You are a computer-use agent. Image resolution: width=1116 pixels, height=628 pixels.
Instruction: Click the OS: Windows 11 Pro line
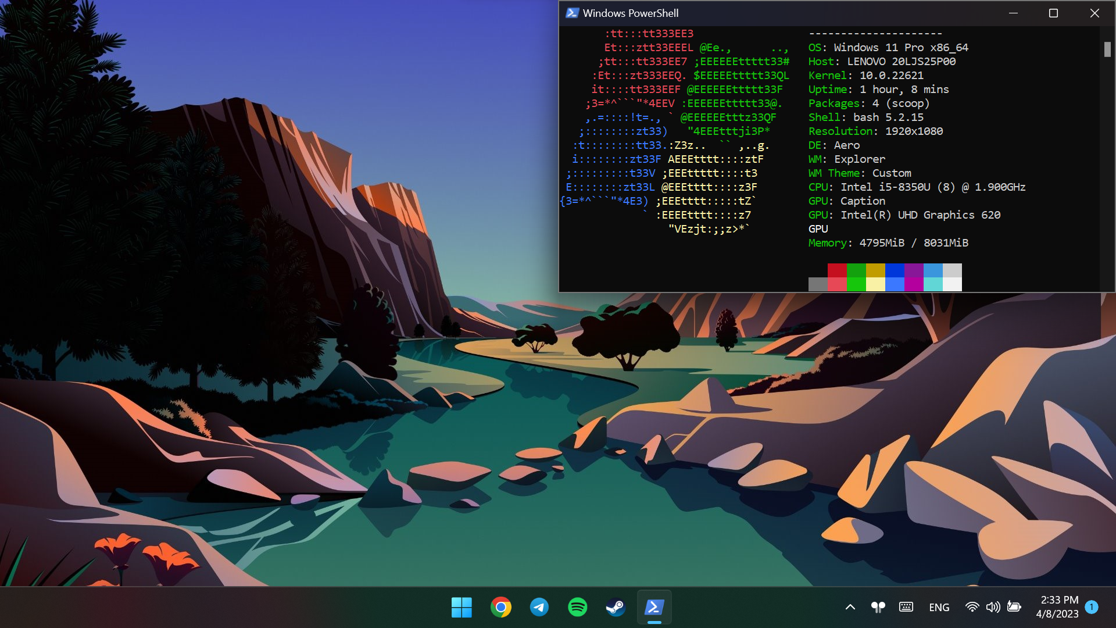(x=888, y=48)
